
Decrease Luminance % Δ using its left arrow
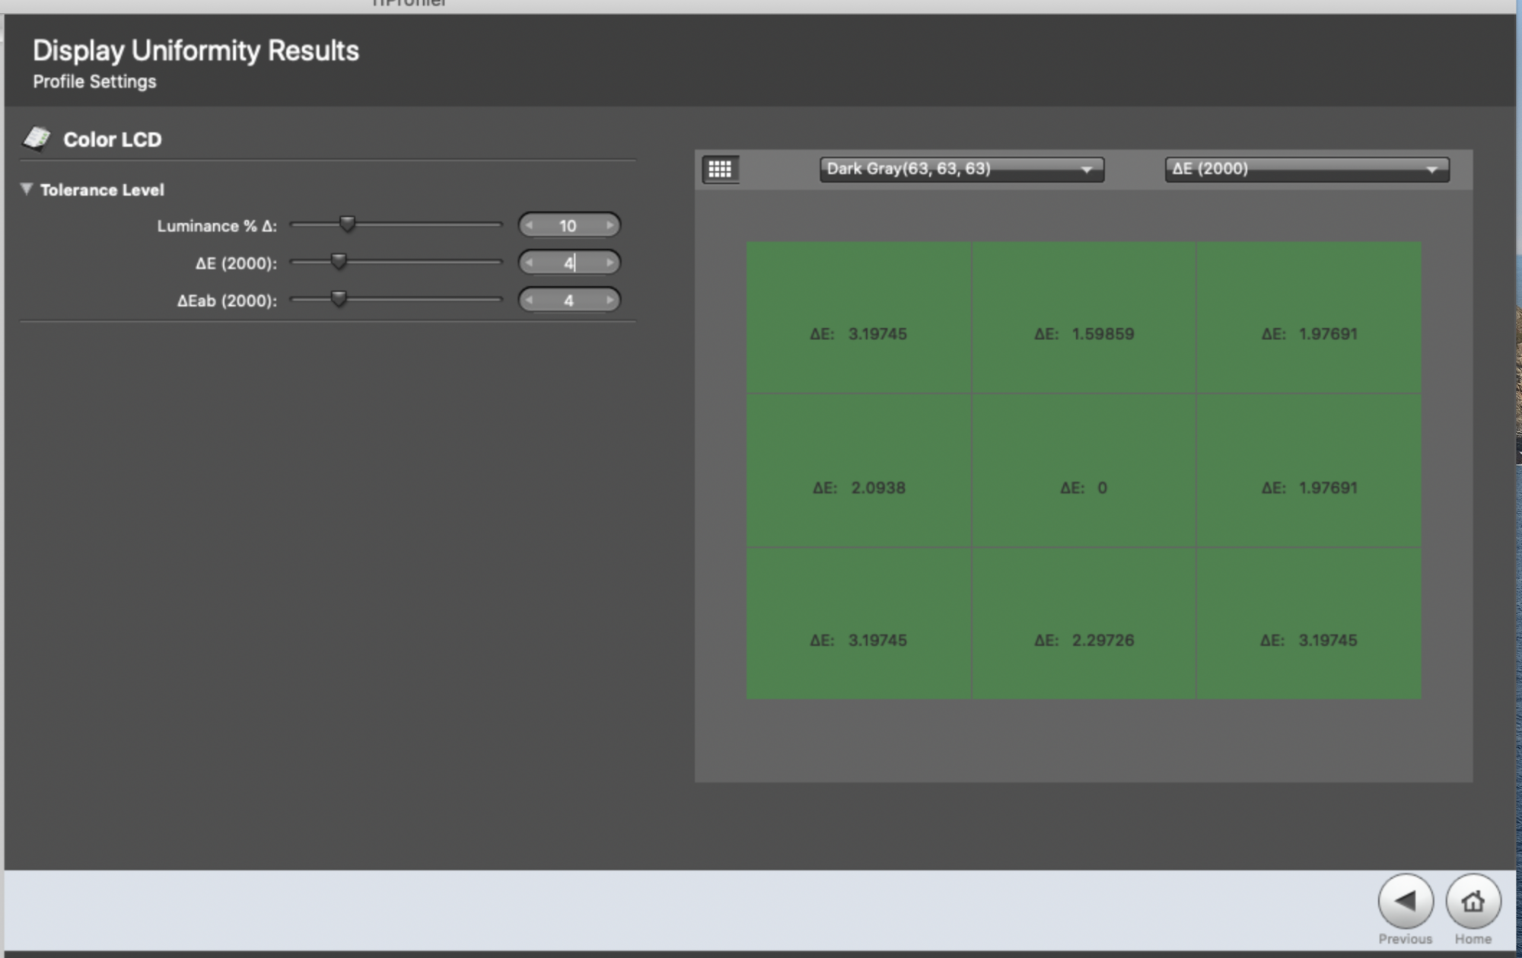tap(529, 225)
